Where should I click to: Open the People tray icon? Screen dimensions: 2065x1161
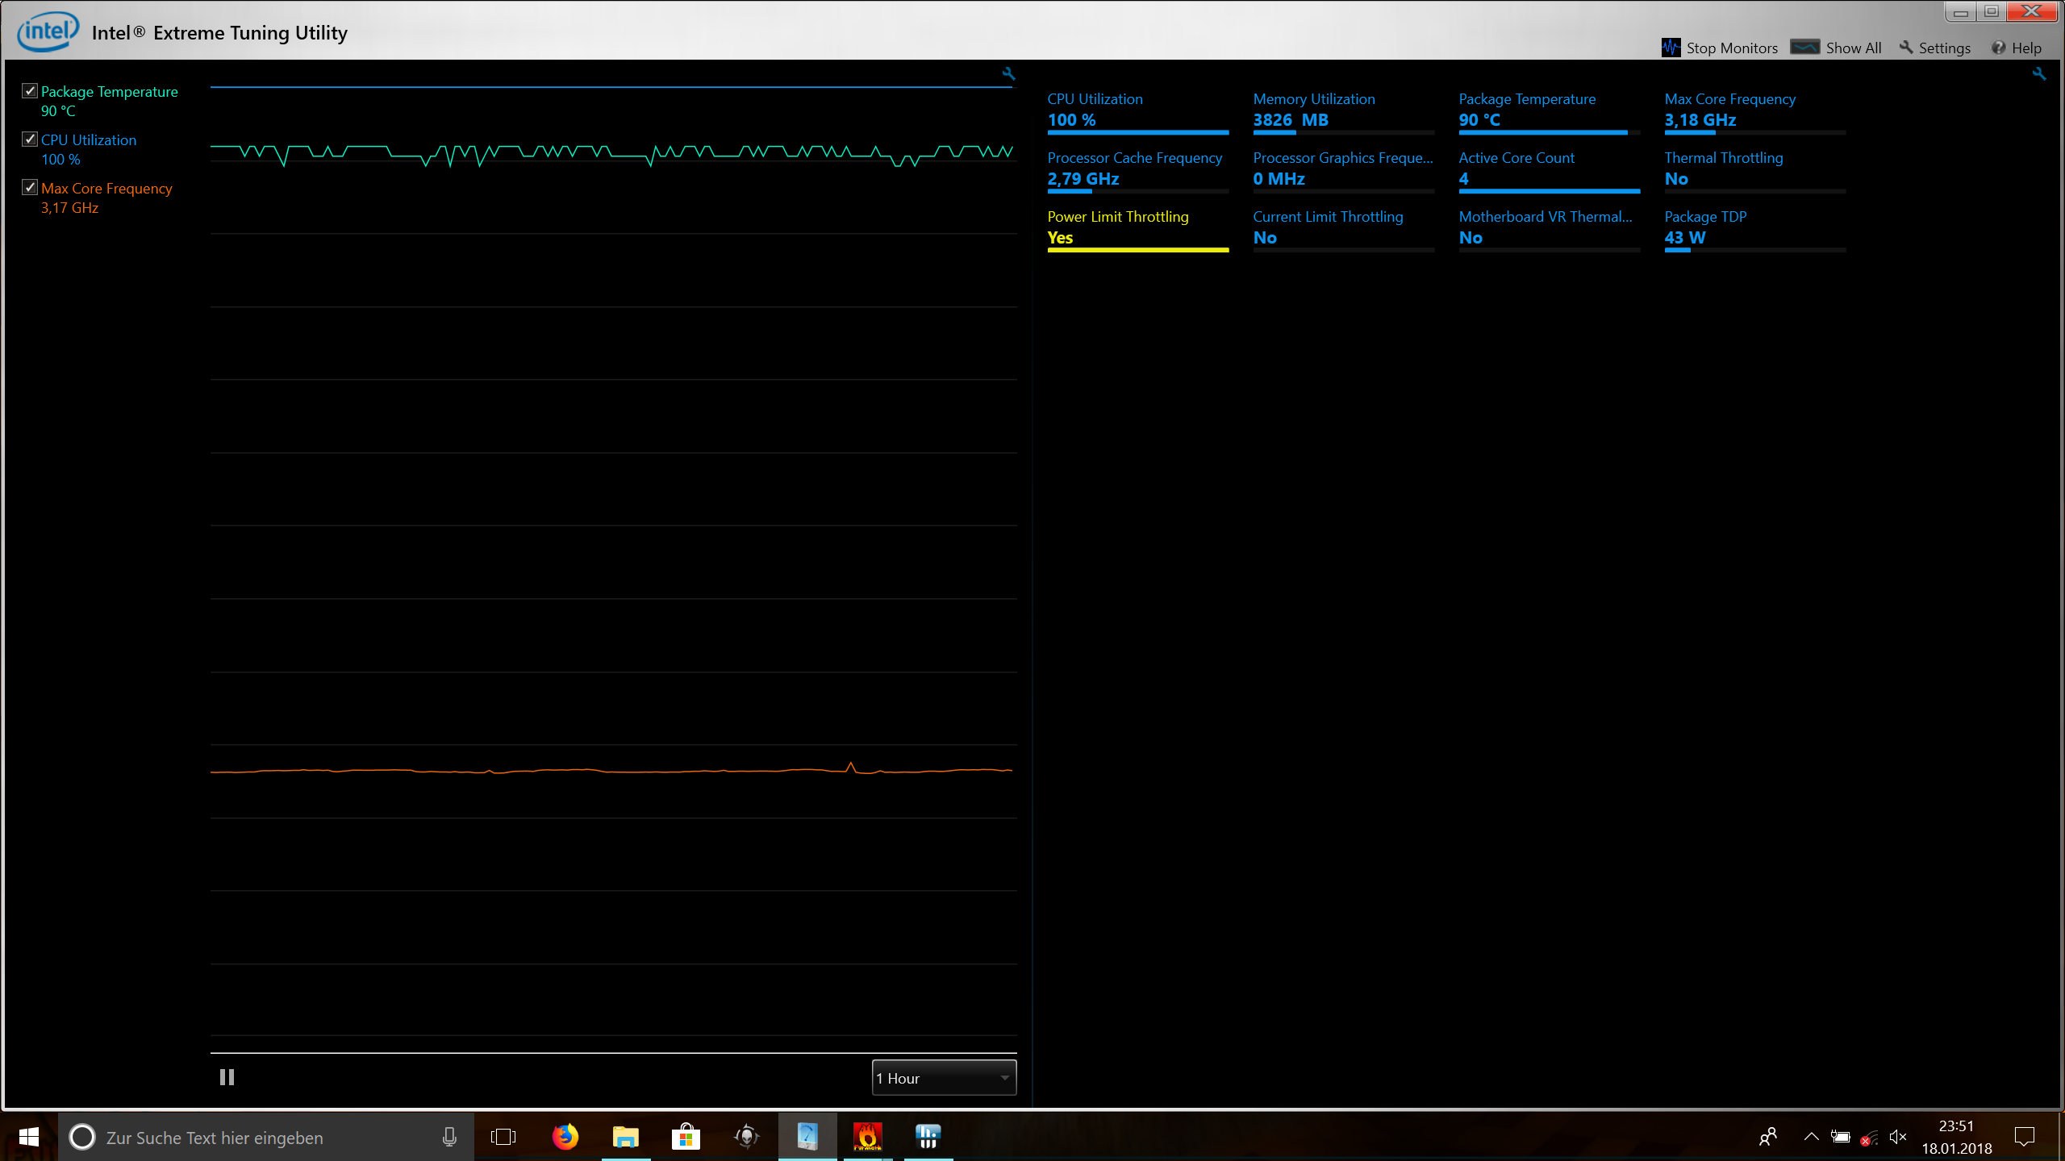[x=1768, y=1137]
